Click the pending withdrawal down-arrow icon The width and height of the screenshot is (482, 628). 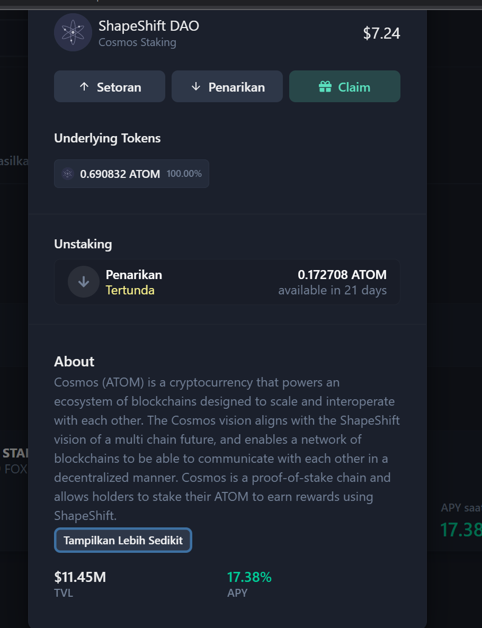point(83,282)
